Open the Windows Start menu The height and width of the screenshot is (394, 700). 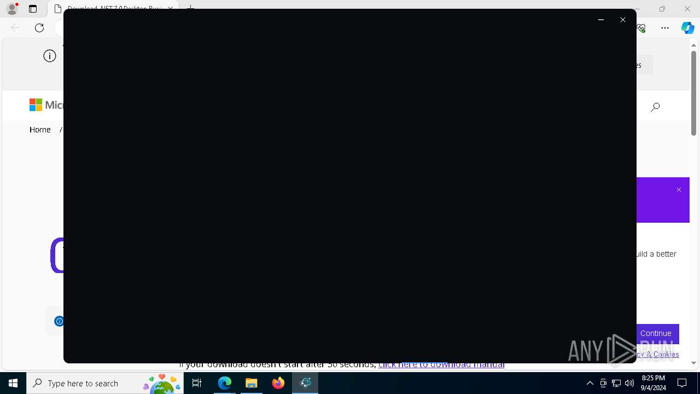[13, 383]
